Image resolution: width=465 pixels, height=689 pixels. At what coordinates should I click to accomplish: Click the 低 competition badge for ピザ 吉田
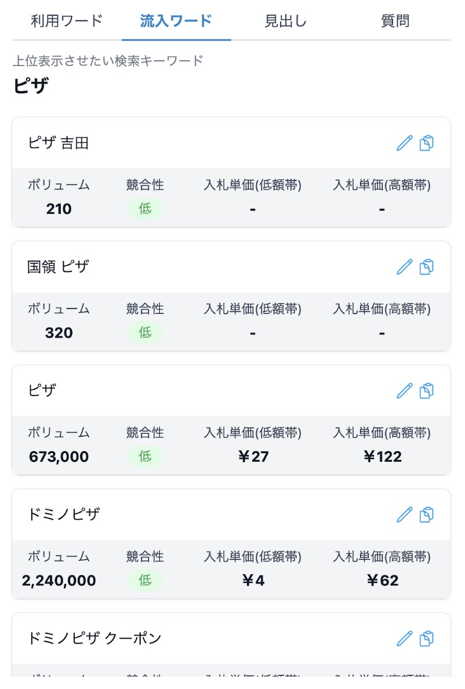point(145,208)
